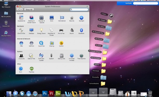159x97 pixels.
Task: Go forward with the right arrow button
Action: point(21,9)
